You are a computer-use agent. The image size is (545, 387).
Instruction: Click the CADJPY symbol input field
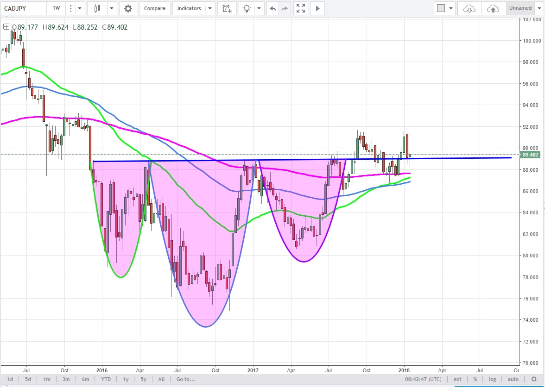(x=23, y=8)
